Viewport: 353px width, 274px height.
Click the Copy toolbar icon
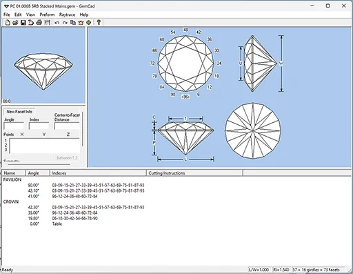coord(73,23)
